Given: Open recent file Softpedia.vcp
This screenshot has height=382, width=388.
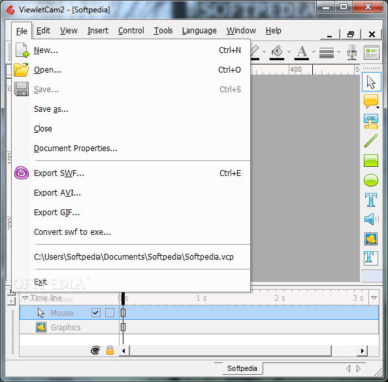Looking at the screenshot, I should click(x=131, y=256).
